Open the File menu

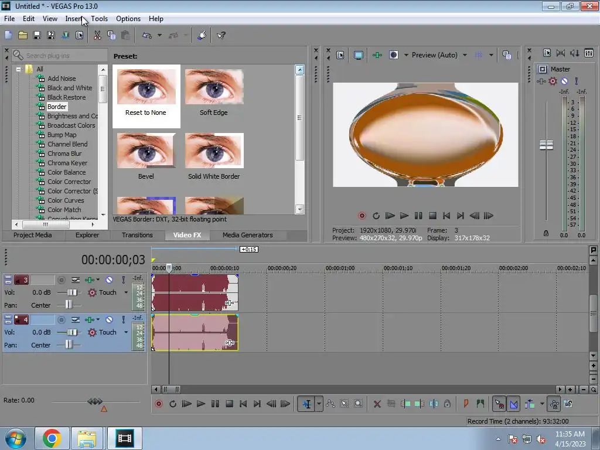pos(9,19)
